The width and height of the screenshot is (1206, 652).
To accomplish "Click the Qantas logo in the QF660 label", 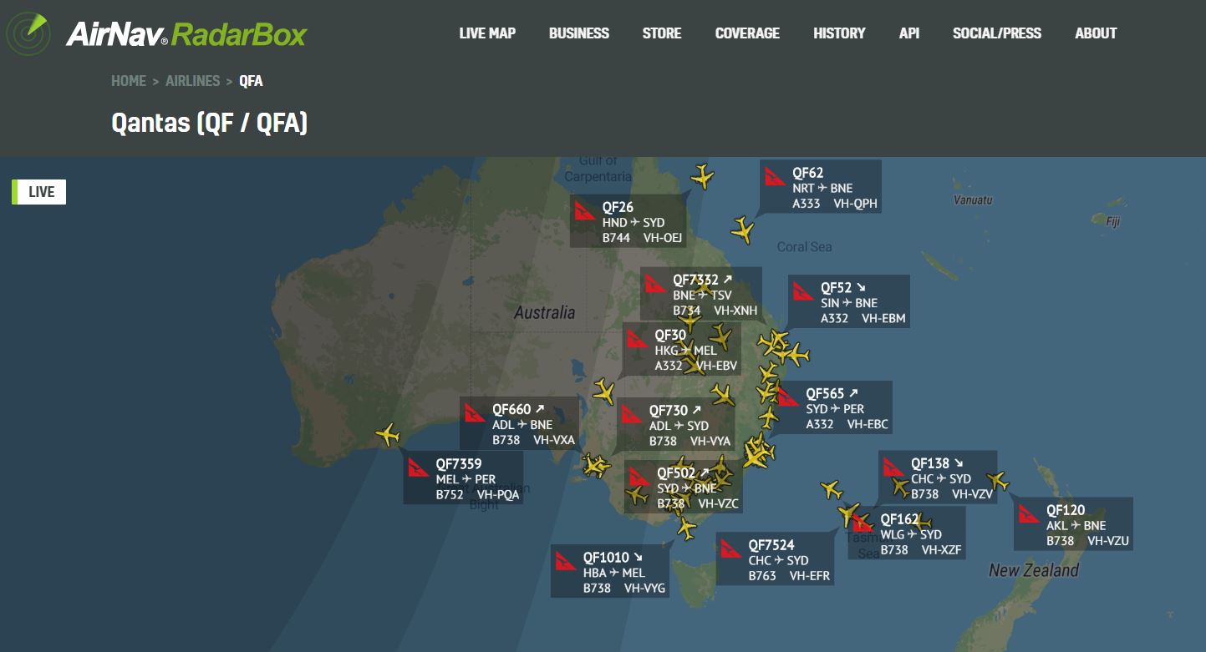I will pos(475,412).
